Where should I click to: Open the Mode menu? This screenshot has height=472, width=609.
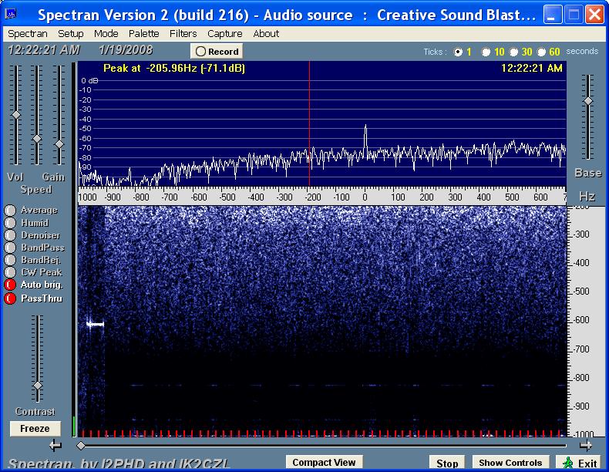[x=106, y=34]
